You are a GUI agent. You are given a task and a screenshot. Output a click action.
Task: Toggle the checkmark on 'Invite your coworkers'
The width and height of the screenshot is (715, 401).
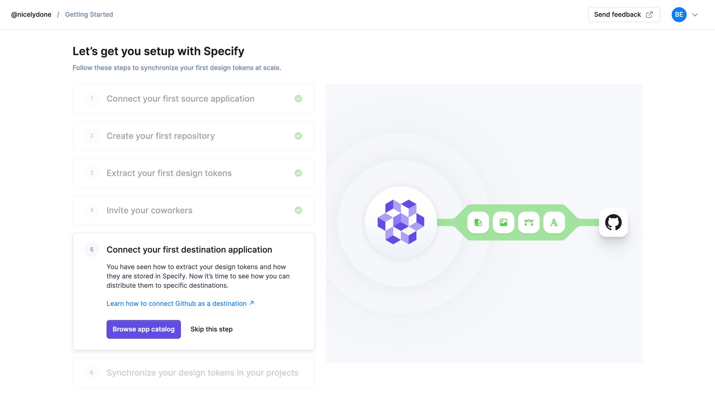pyautogui.click(x=298, y=210)
